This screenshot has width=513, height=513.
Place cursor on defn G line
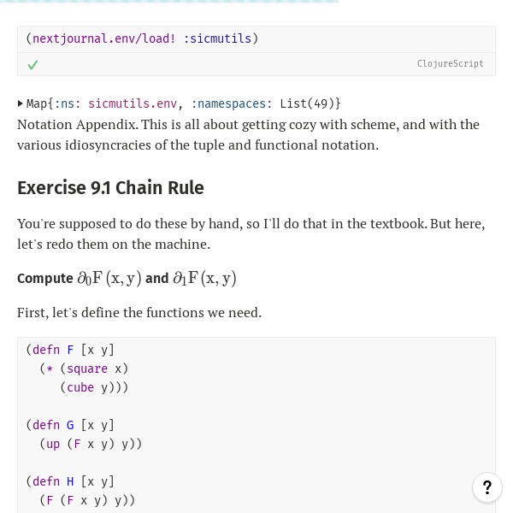70,425
